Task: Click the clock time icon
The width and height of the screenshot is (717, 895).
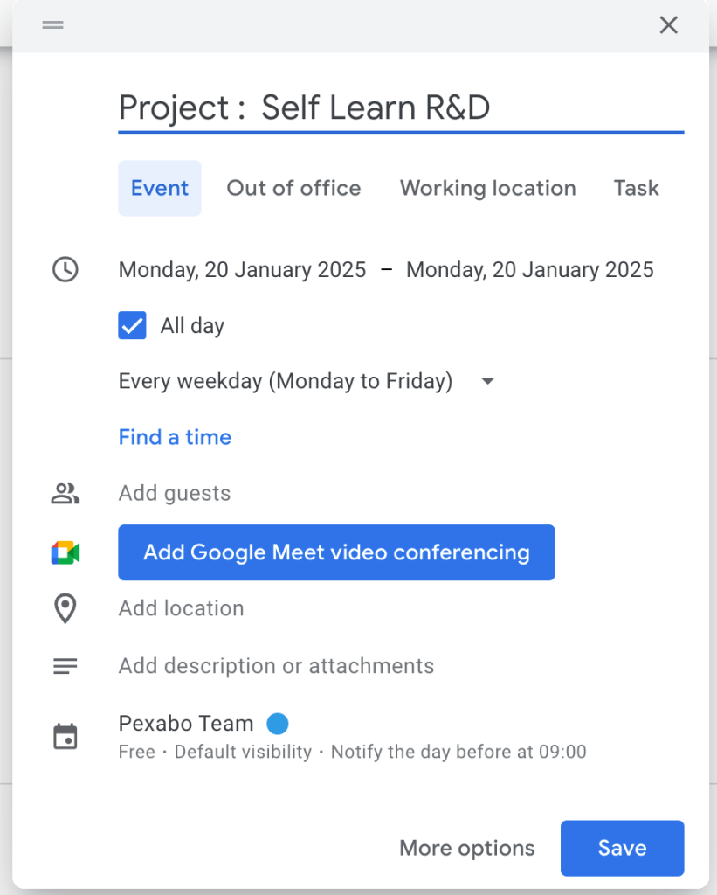Action: (65, 269)
